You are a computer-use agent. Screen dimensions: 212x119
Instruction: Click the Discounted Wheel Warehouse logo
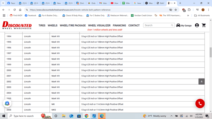17,25
